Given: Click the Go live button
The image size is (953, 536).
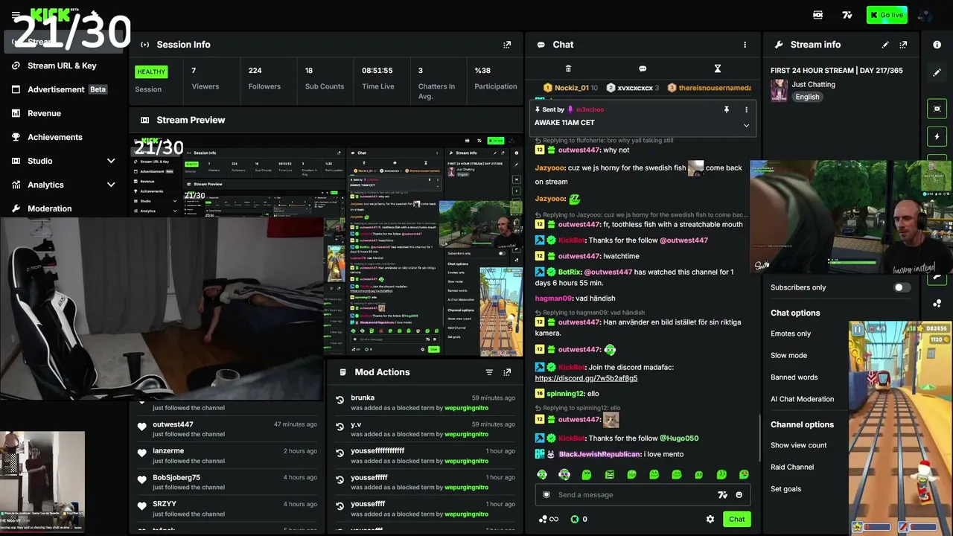Looking at the screenshot, I should pos(887,15).
